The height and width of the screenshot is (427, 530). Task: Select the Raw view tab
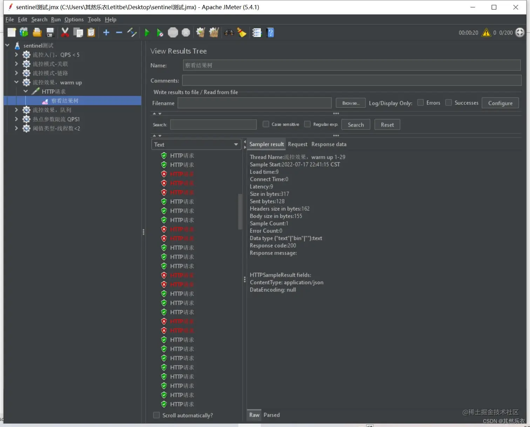(x=254, y=415)
